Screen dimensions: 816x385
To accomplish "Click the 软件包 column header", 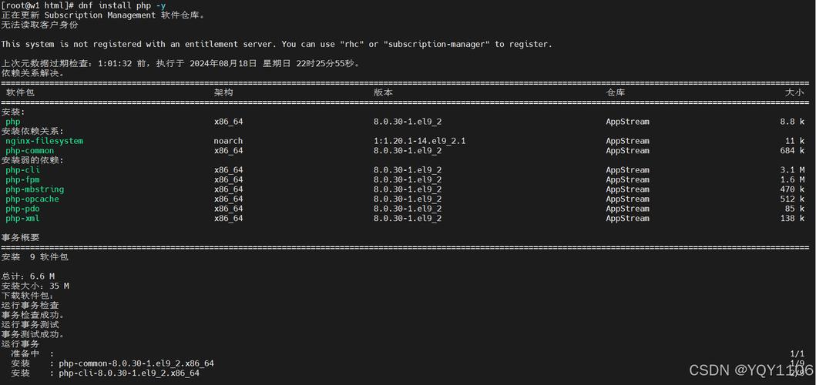I will tap(20, 92).
